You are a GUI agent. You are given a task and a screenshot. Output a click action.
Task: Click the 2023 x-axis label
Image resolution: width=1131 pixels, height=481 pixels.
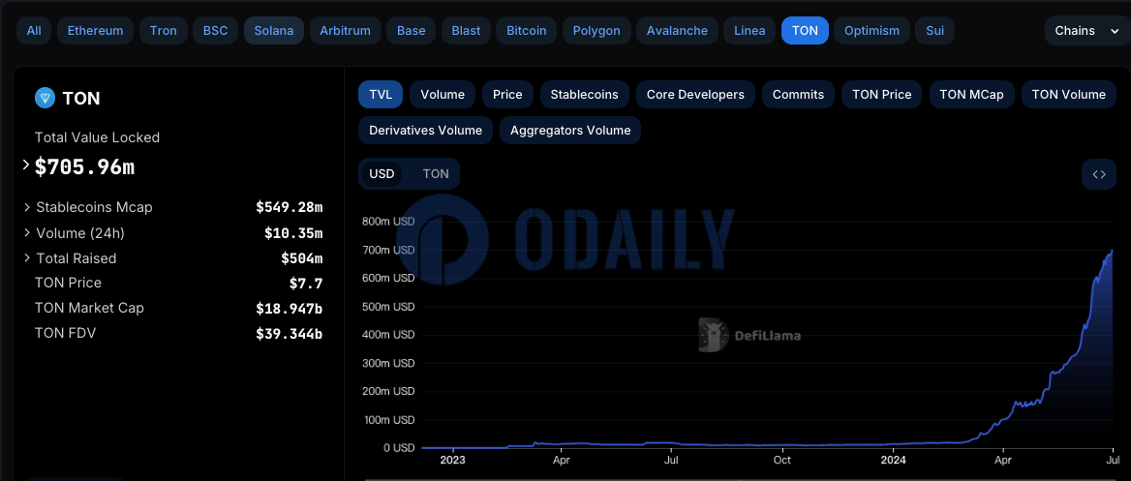click(x=452, y=460)
